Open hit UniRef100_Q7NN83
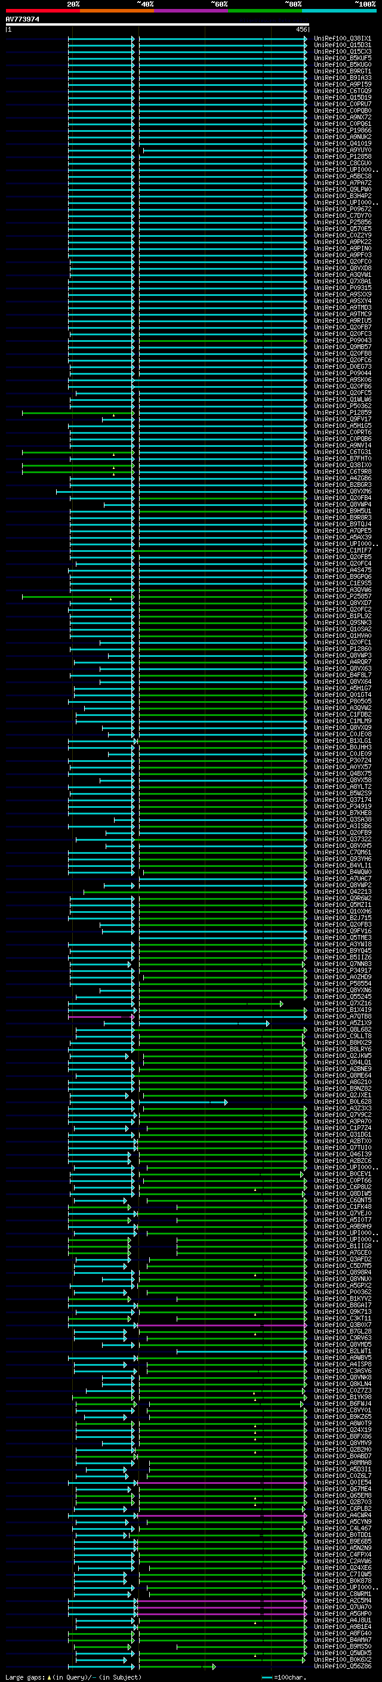Screen dimensions: 382x1682 [x=342, y=964]
